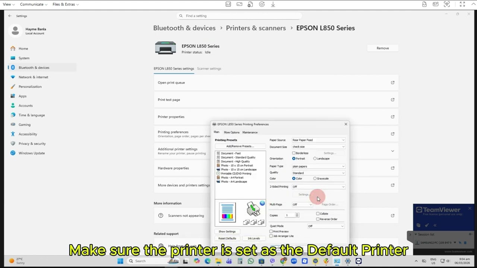Switch to the Scanner settings tab
477x268 pixels.
pyautogui.click(x=209, y=68)
